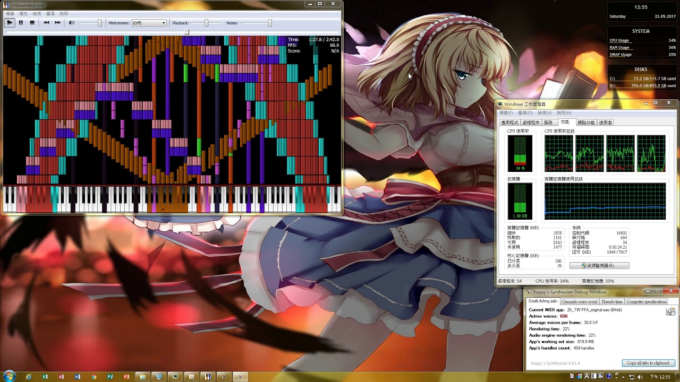Screen dimensions: 680x382
Task: Switch to the 使用者 tab in Task Manager
Action: point(606,123)
